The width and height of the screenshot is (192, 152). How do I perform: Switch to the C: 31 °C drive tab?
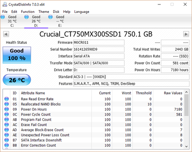12,21
